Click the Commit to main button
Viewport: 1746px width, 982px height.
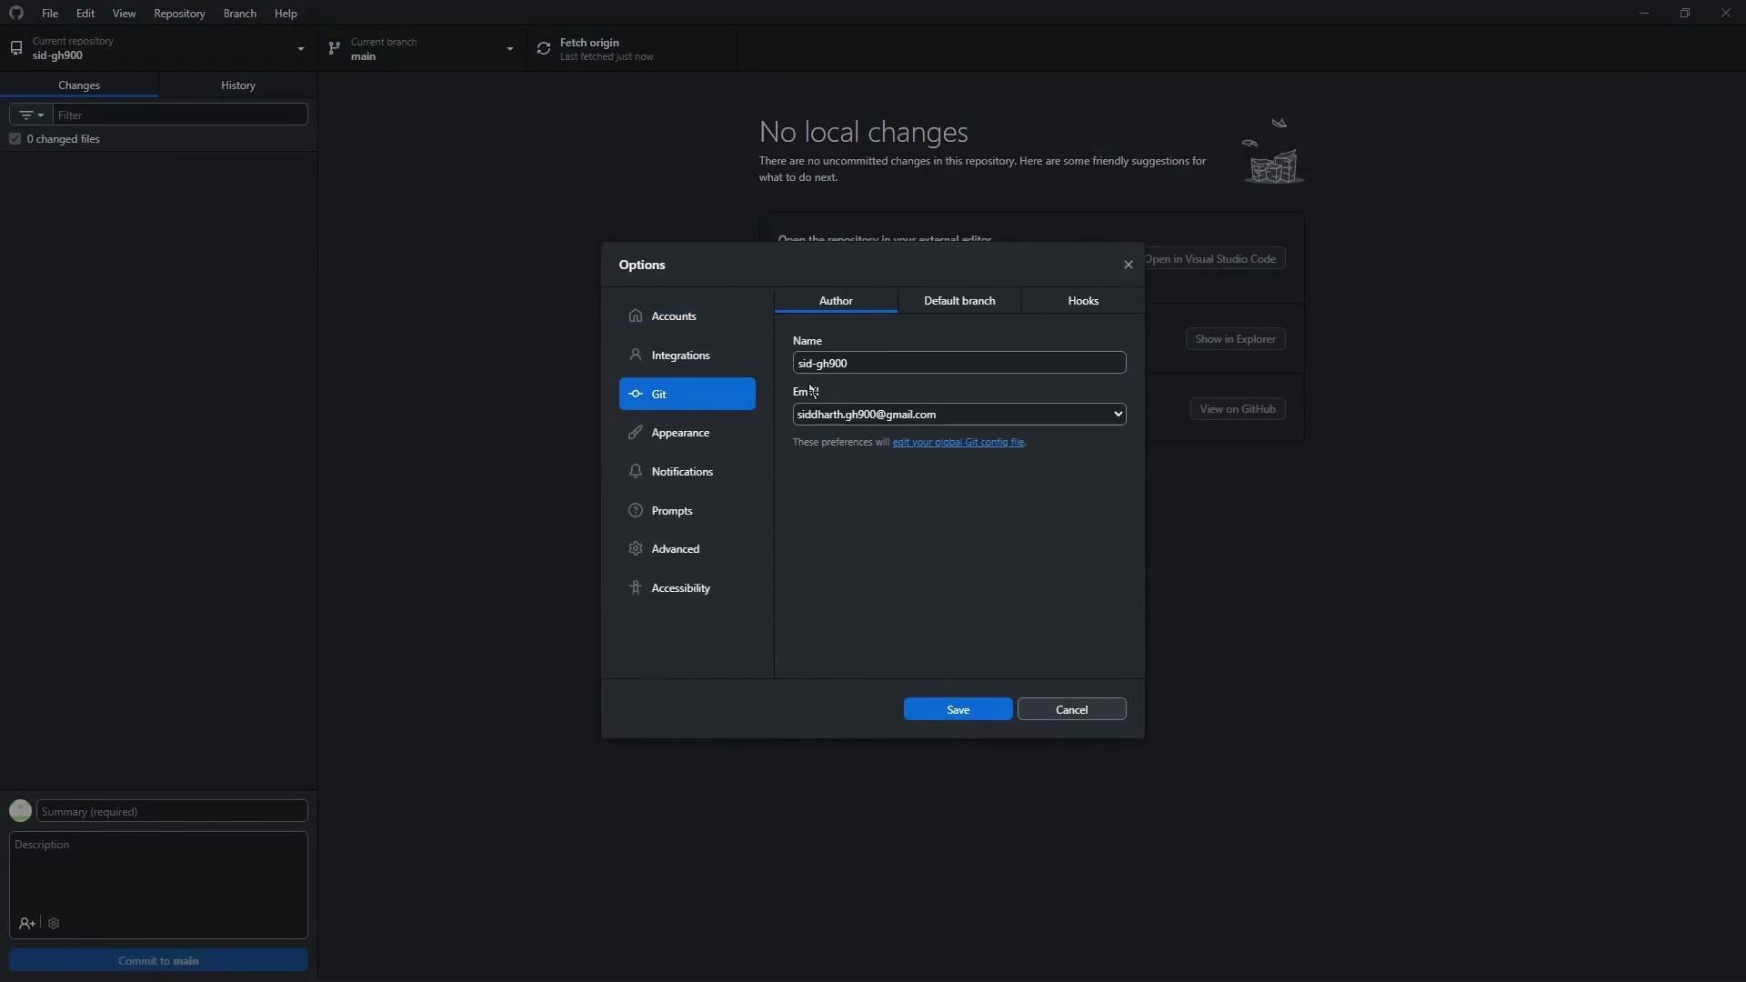point(158,960)
